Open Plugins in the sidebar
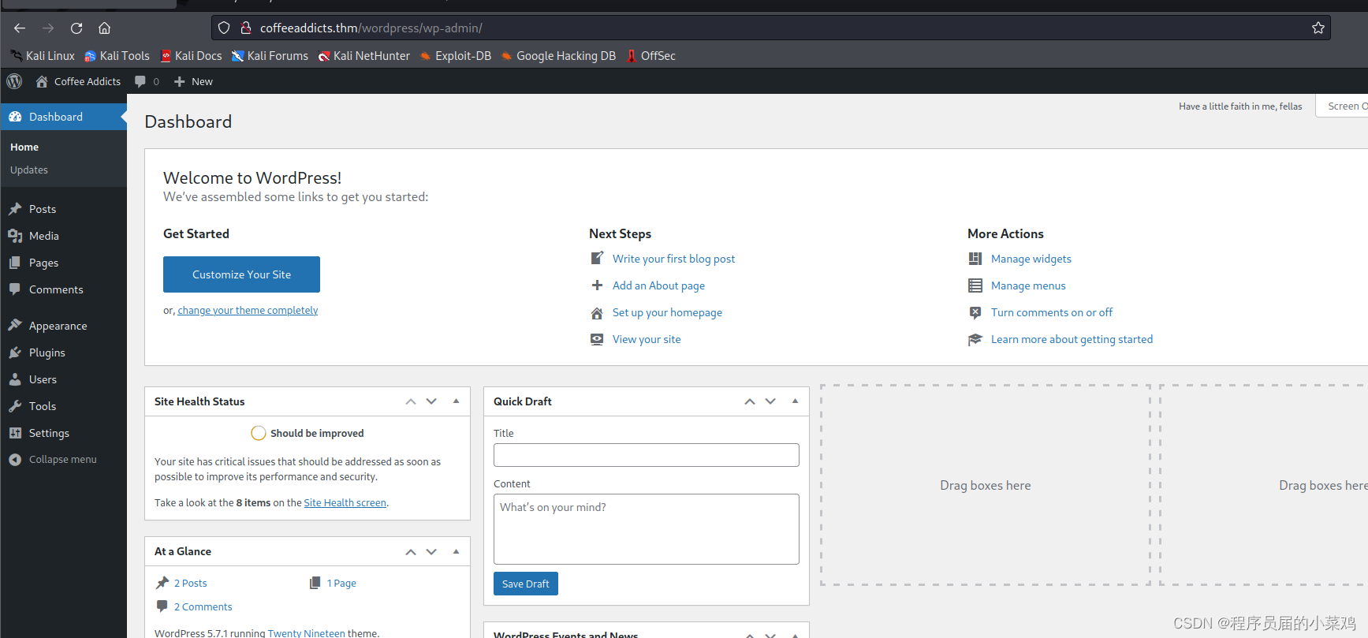The image size is (1368, 638). coord(47,353)
